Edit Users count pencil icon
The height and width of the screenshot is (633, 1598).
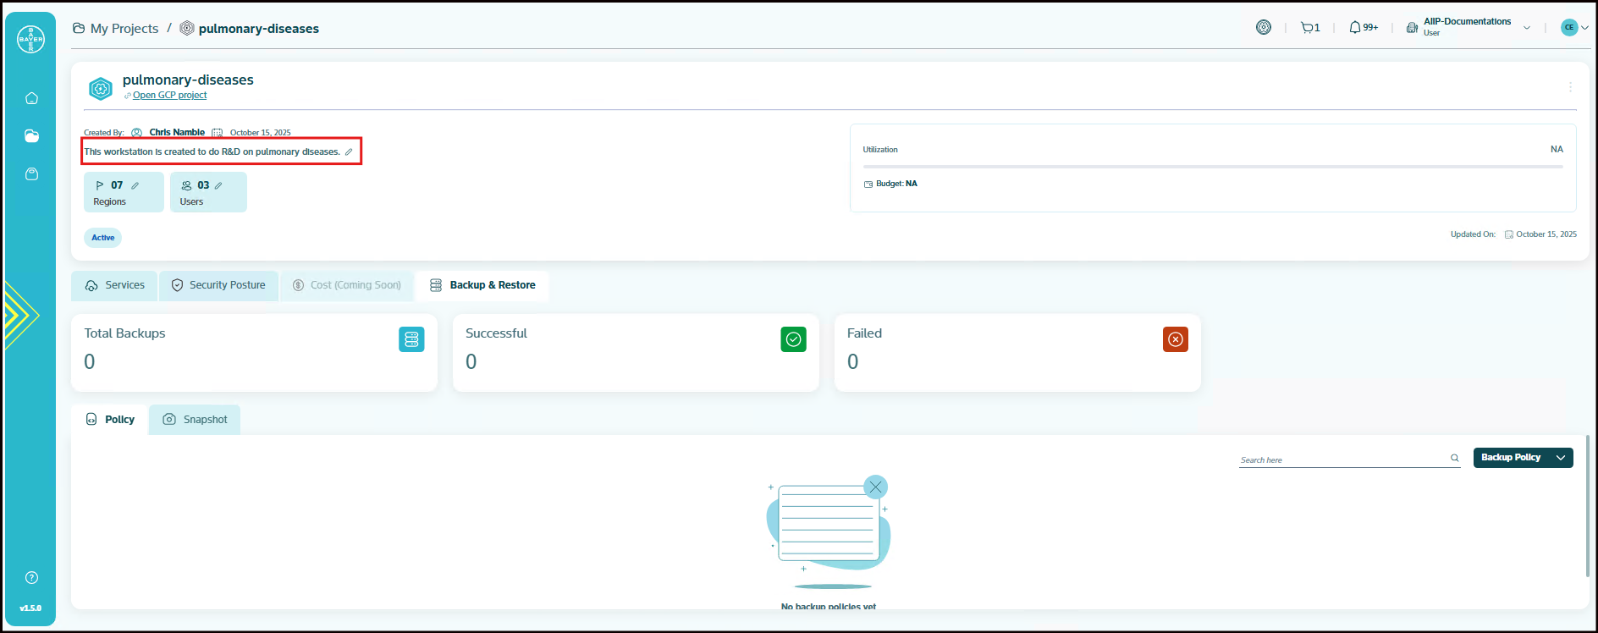click(x=218, y=185)
